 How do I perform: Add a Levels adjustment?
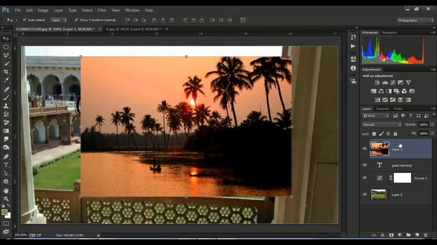coord(385,82)
